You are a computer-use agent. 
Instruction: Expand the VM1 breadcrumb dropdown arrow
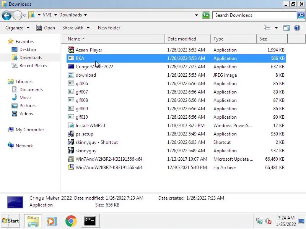[x=55, y=15]
